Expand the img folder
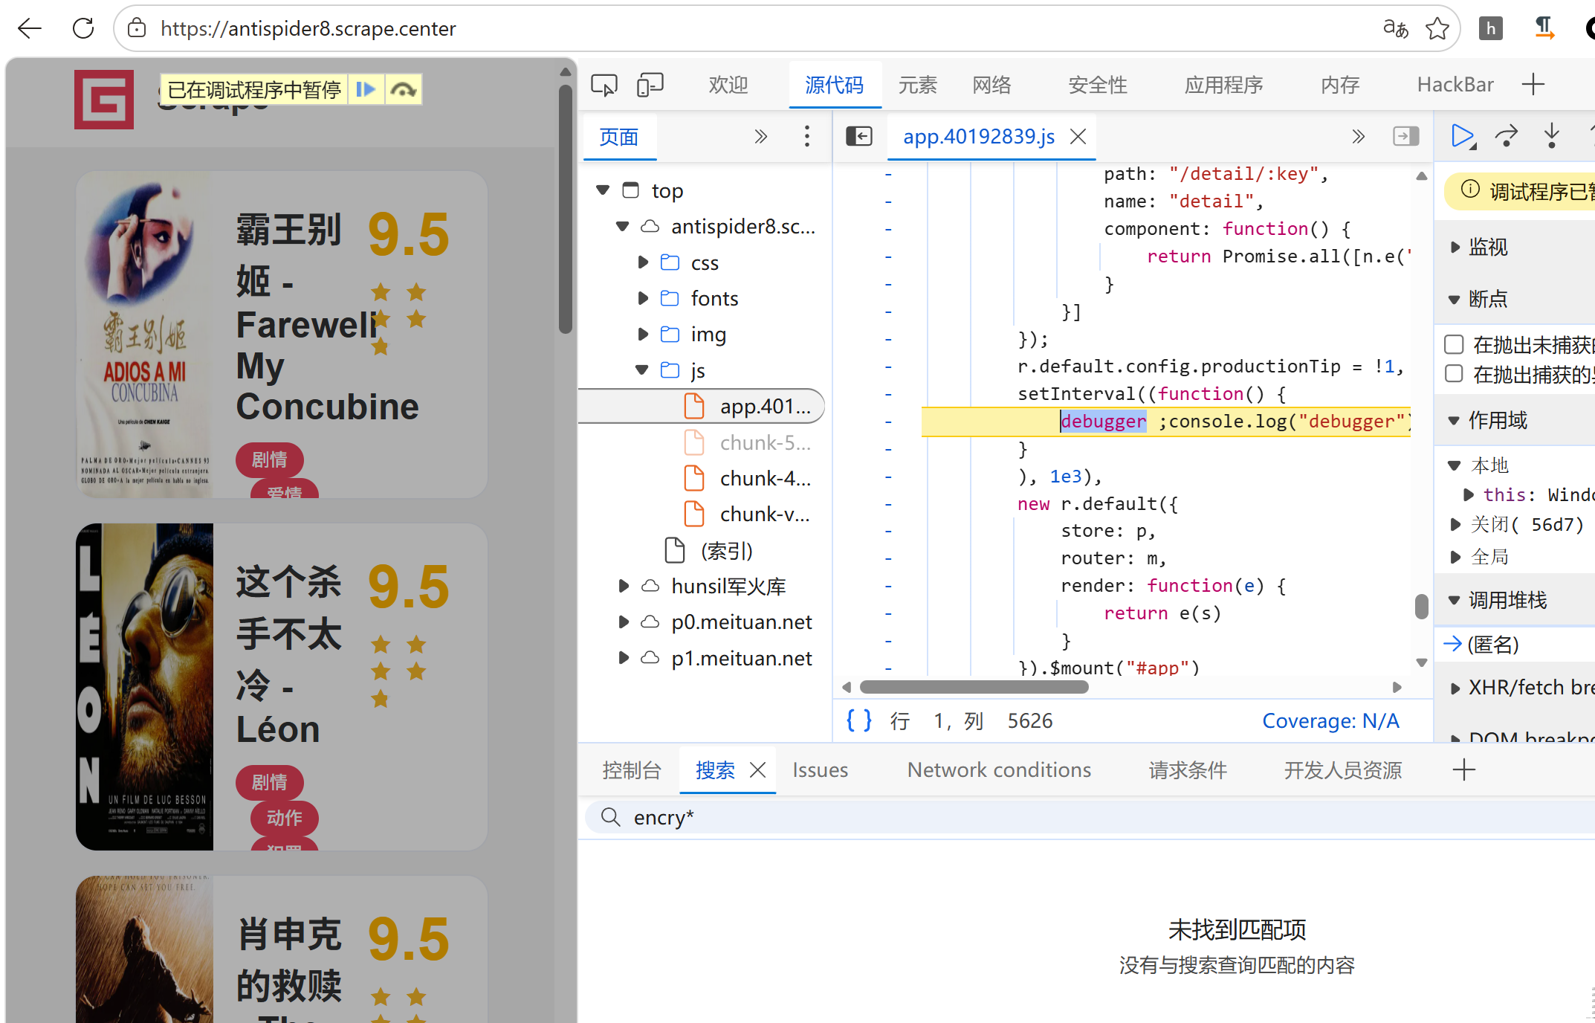This screenshot has height=1023, width=1595. point(643,334)
